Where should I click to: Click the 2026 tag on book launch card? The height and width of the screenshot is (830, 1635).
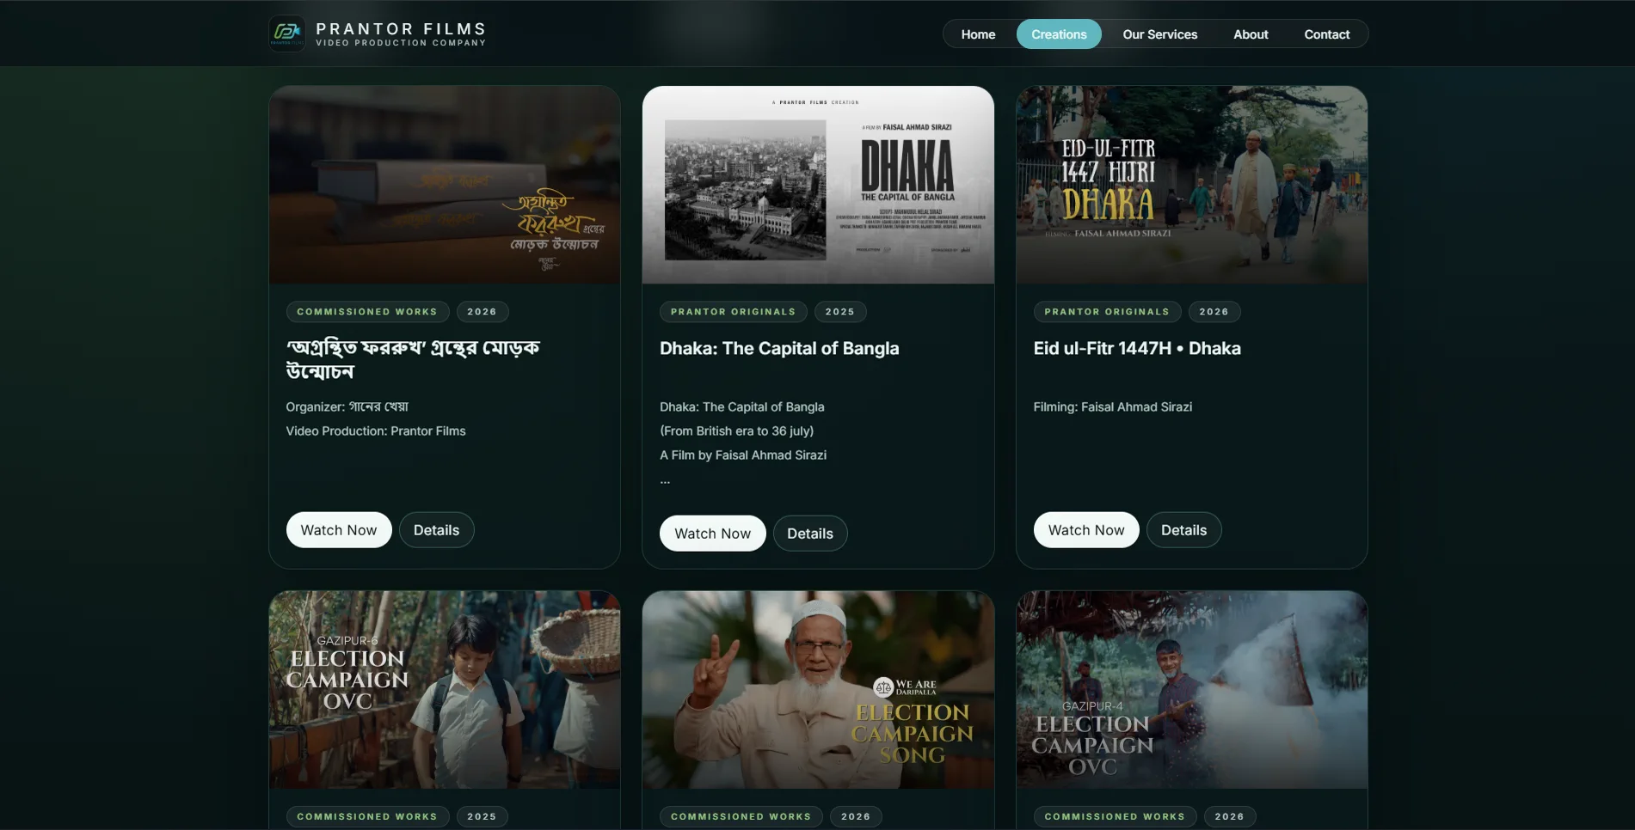click(482, 312)
